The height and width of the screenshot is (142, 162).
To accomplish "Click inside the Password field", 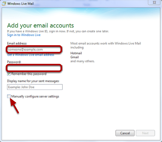I will pos(35,68).
